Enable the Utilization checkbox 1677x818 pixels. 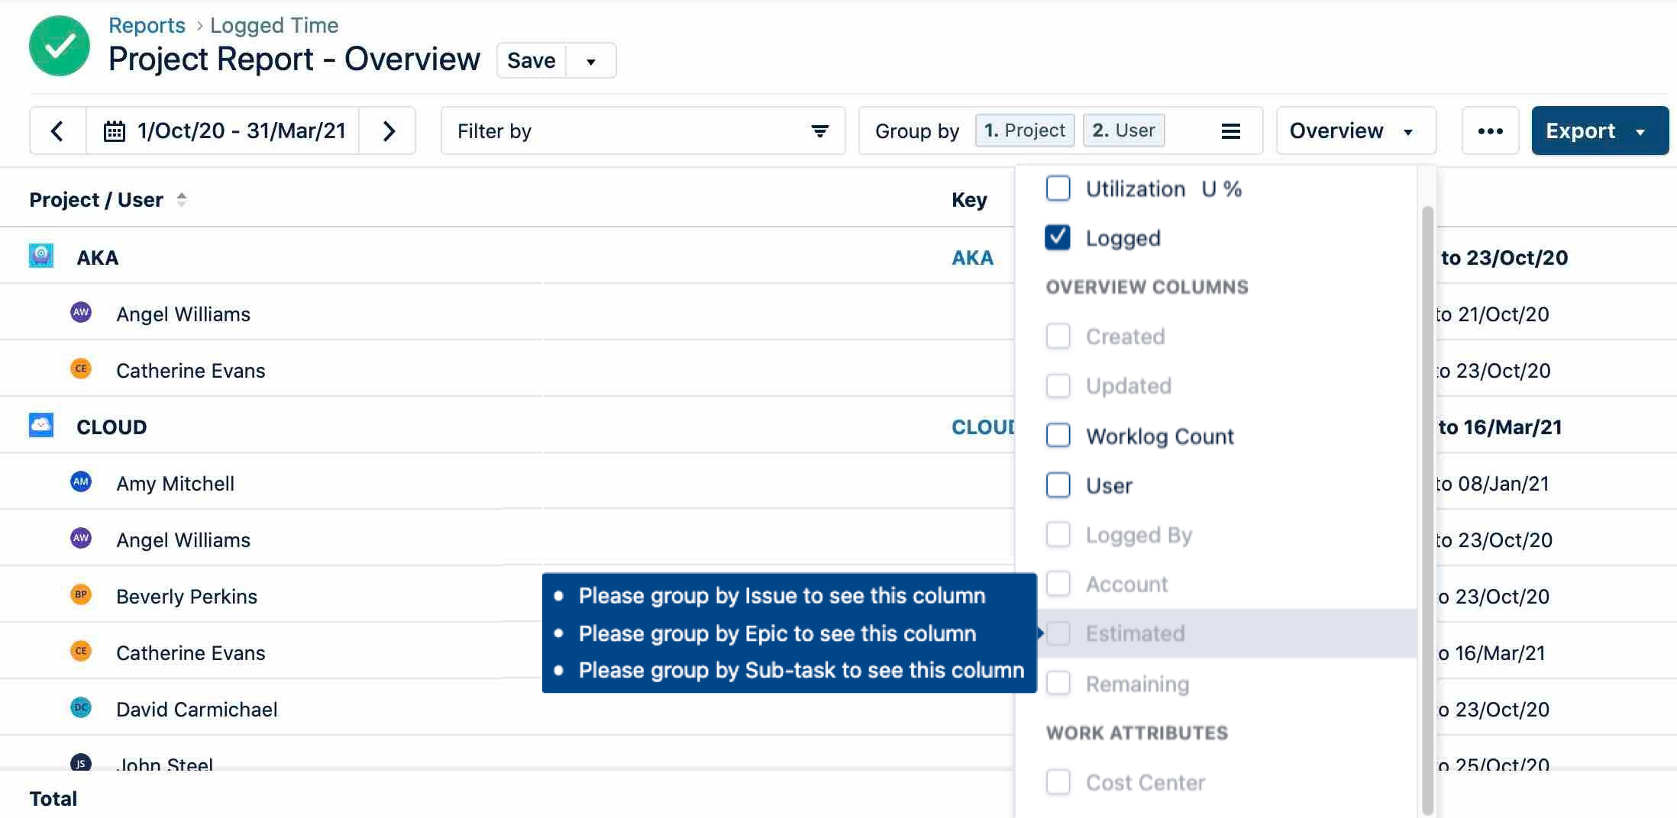(x=1058, y=188)
